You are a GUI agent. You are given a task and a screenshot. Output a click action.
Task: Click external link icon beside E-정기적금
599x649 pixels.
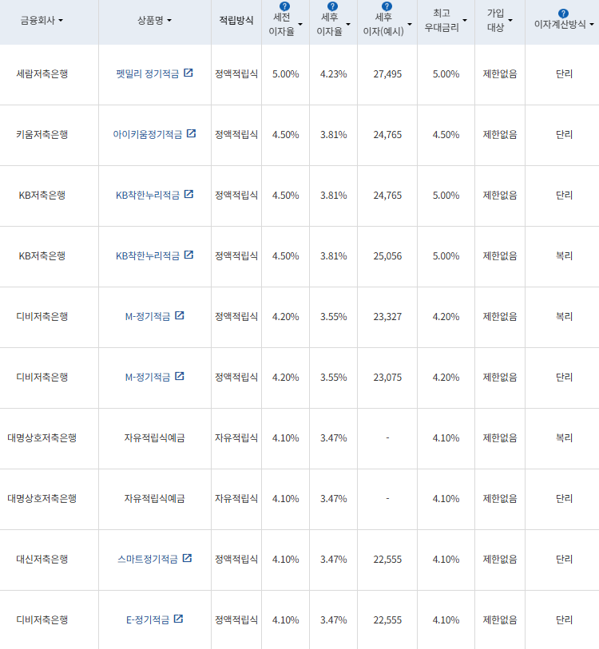tap(178, 619)
